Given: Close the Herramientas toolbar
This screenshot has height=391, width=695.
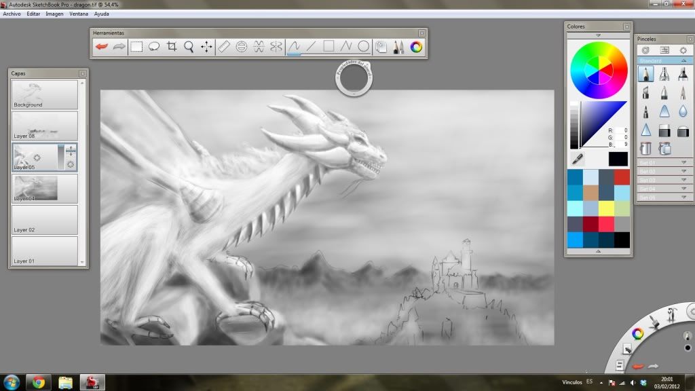Looking at the screenshot, I should 421,33.
